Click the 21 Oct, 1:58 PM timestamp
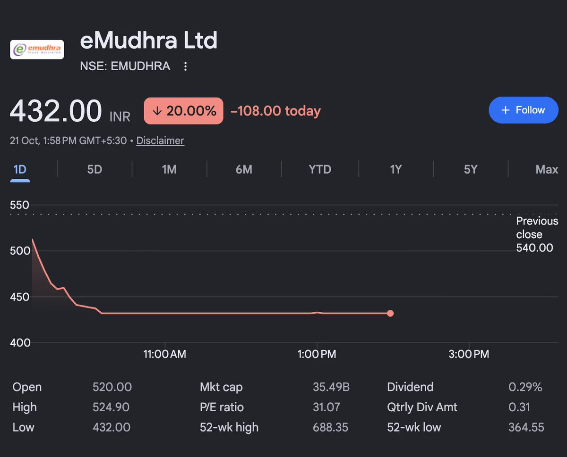 click(x=69, y=141)
